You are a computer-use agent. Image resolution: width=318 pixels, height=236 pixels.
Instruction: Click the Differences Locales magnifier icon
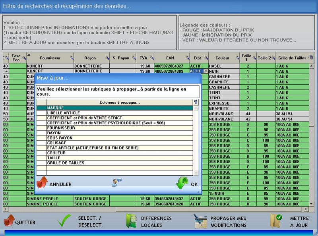point(131,221)
